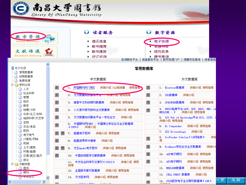246x185 pixels.
Task: Open 信息服务平台 in the top navigation bar
Action: pyautogui.click(x=150, y=60)
